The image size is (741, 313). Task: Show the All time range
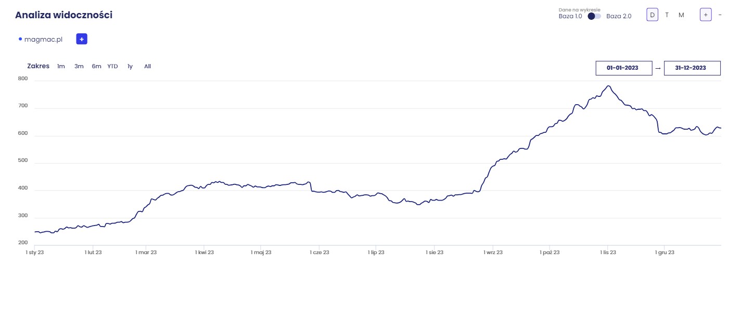pos(147,66)
